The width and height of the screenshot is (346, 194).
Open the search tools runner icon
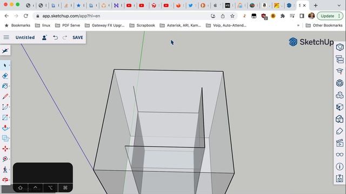[5, 51]
